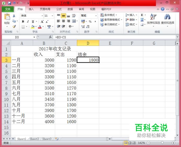181x147 pixels.
Task: Open Sort and Filter
Action: pyautogui.click(x=153, y=20)
